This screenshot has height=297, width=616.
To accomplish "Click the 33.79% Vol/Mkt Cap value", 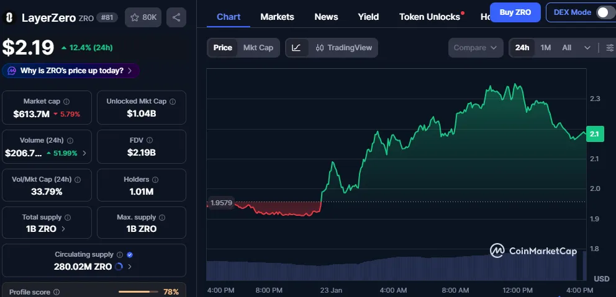I will 47,192.
